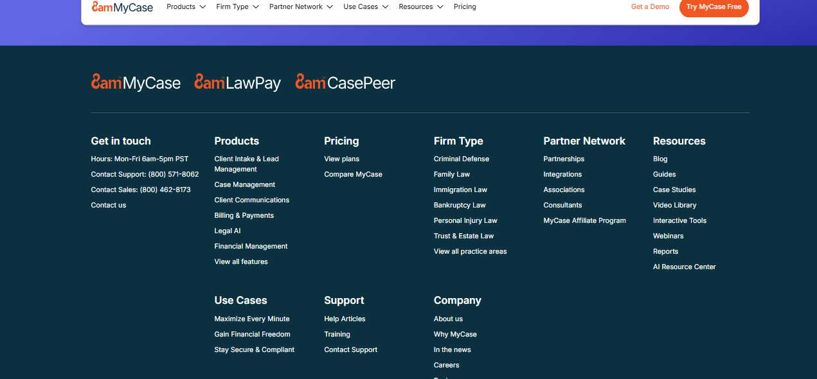Expand the Resources dropdown in the navbar
This screenshot has width=817, height=379.
click(x=421, y=6)
